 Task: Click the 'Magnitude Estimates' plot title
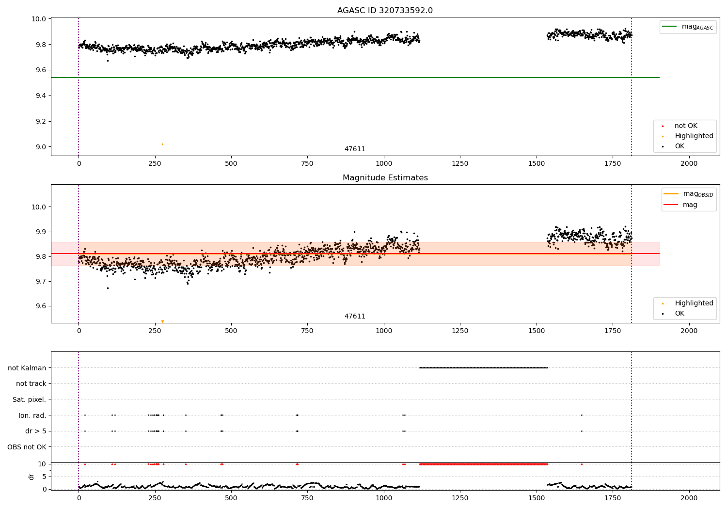[x=385, y=178]
